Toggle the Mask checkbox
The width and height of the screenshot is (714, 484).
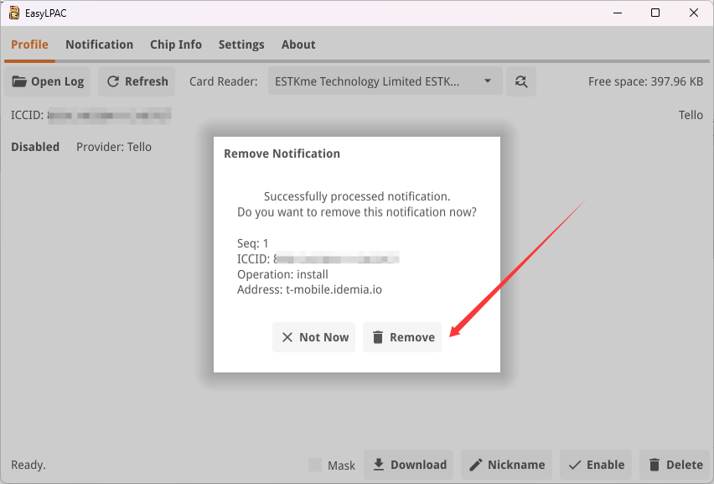click(x=315, y=465)
